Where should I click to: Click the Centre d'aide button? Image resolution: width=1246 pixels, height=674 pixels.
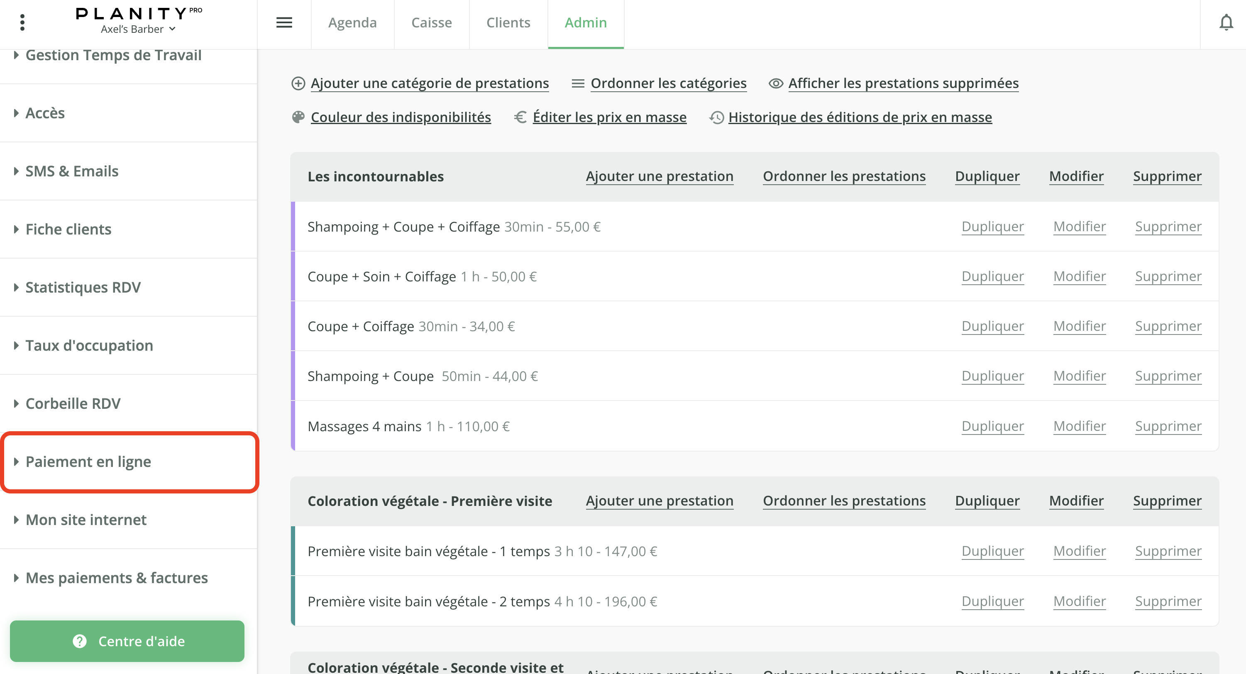[x=127, y=641]
